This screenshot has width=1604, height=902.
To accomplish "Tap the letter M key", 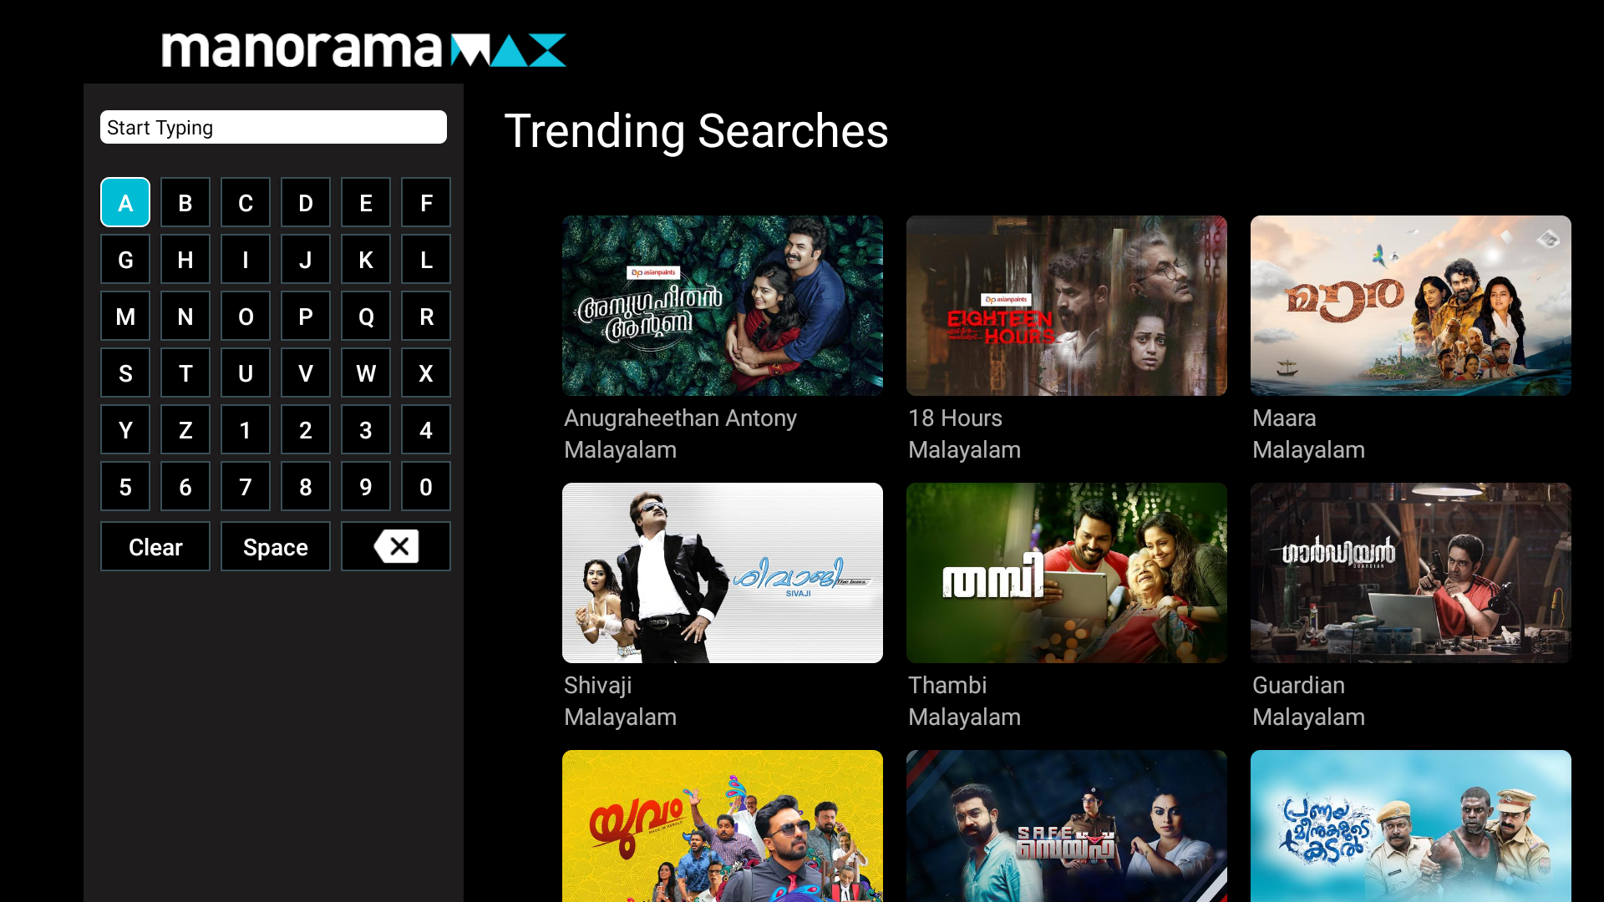I will coord(125,316).
